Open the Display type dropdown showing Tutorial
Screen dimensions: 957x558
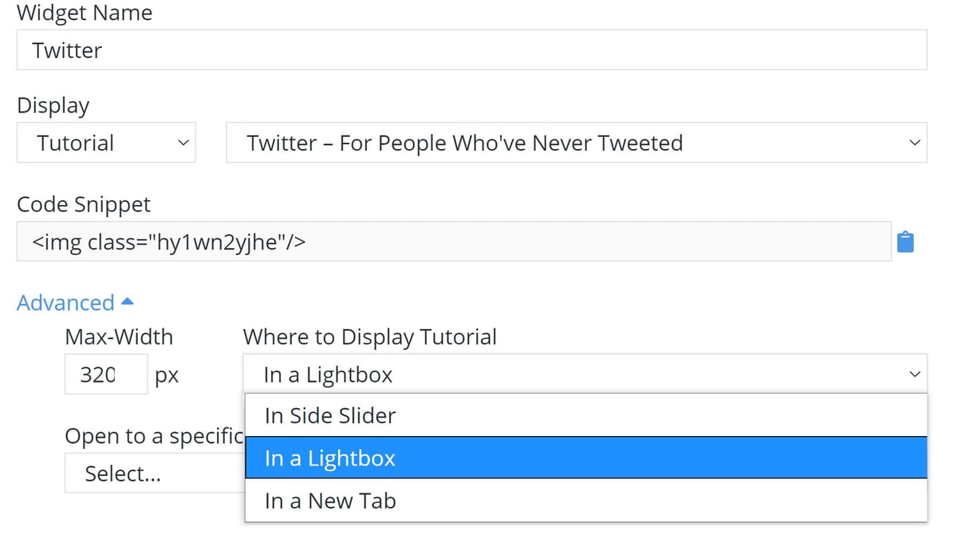(106, 143)
